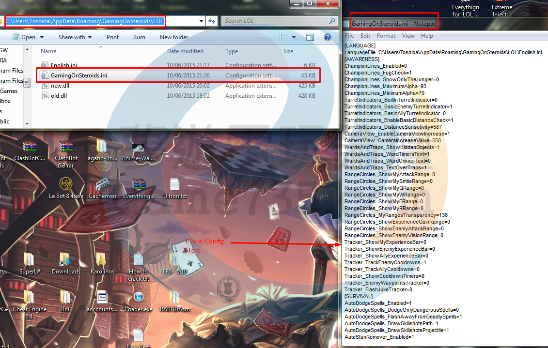Open the Notepad Help menu

click(427, 36)
